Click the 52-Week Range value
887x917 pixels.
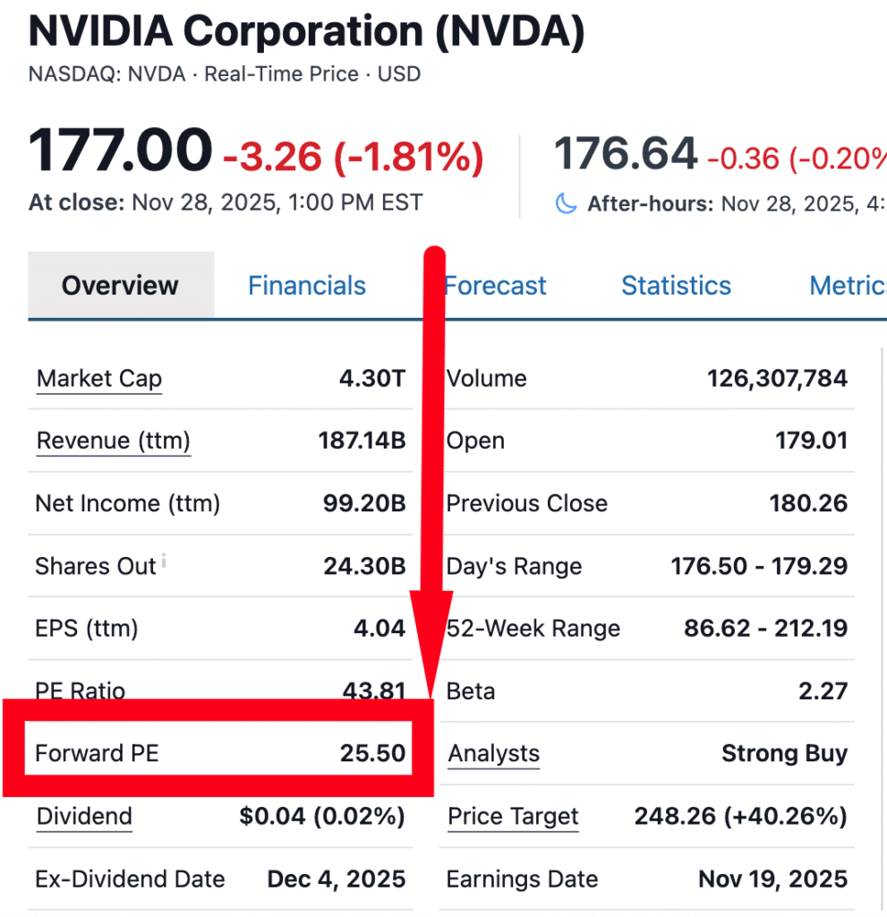(x=765, y=629)
